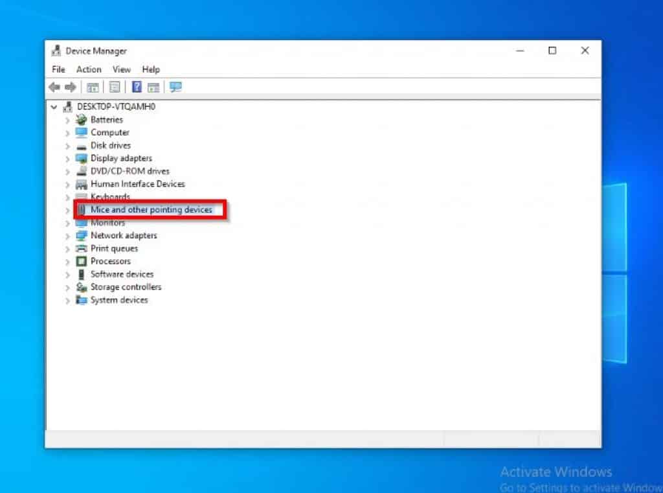Expand the Computer node
This screenshot has width=663, height=493.
coord(67,133)
